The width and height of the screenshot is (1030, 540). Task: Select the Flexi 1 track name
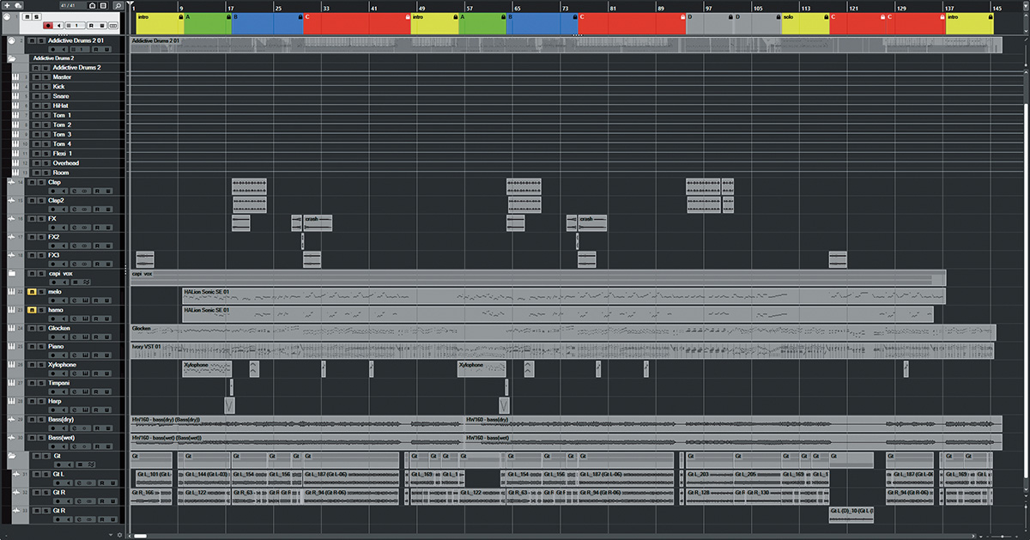63,153
